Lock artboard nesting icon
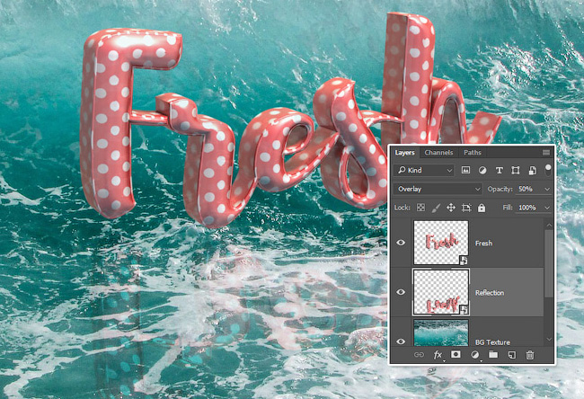The image size is (584, 399). click(x=466, y=208)
